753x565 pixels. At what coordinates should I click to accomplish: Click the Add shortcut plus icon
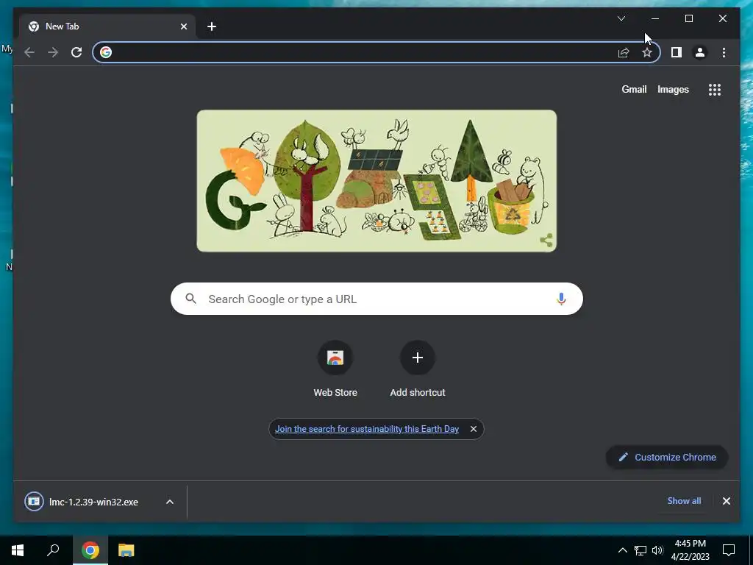tap(418, 358)
